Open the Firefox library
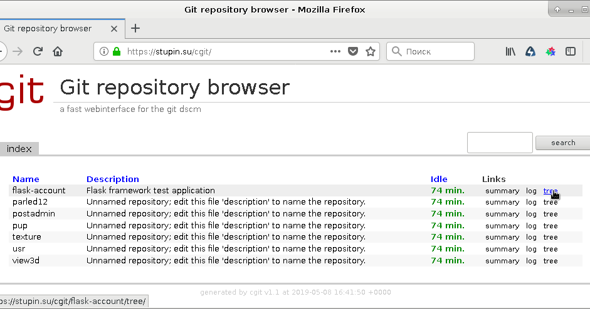 (x=510, y=51)
